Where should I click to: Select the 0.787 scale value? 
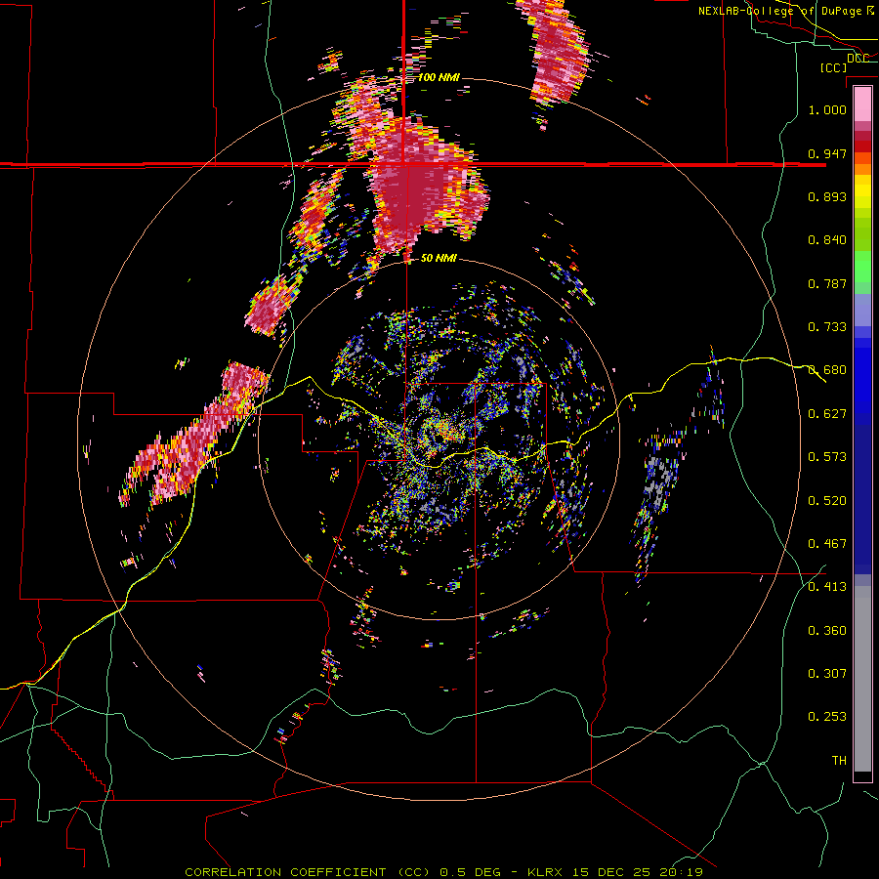[827, 283]
